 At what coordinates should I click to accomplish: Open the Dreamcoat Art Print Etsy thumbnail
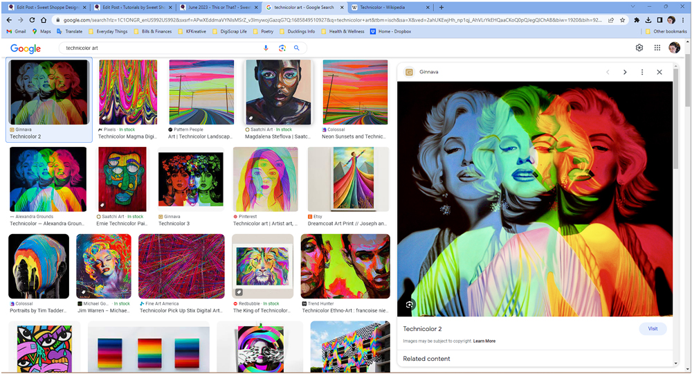click(x=349, y=179)
